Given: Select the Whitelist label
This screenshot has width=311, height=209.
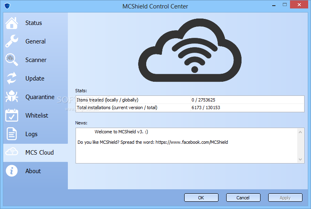Looking at the screenshot, I should [37, 116].
